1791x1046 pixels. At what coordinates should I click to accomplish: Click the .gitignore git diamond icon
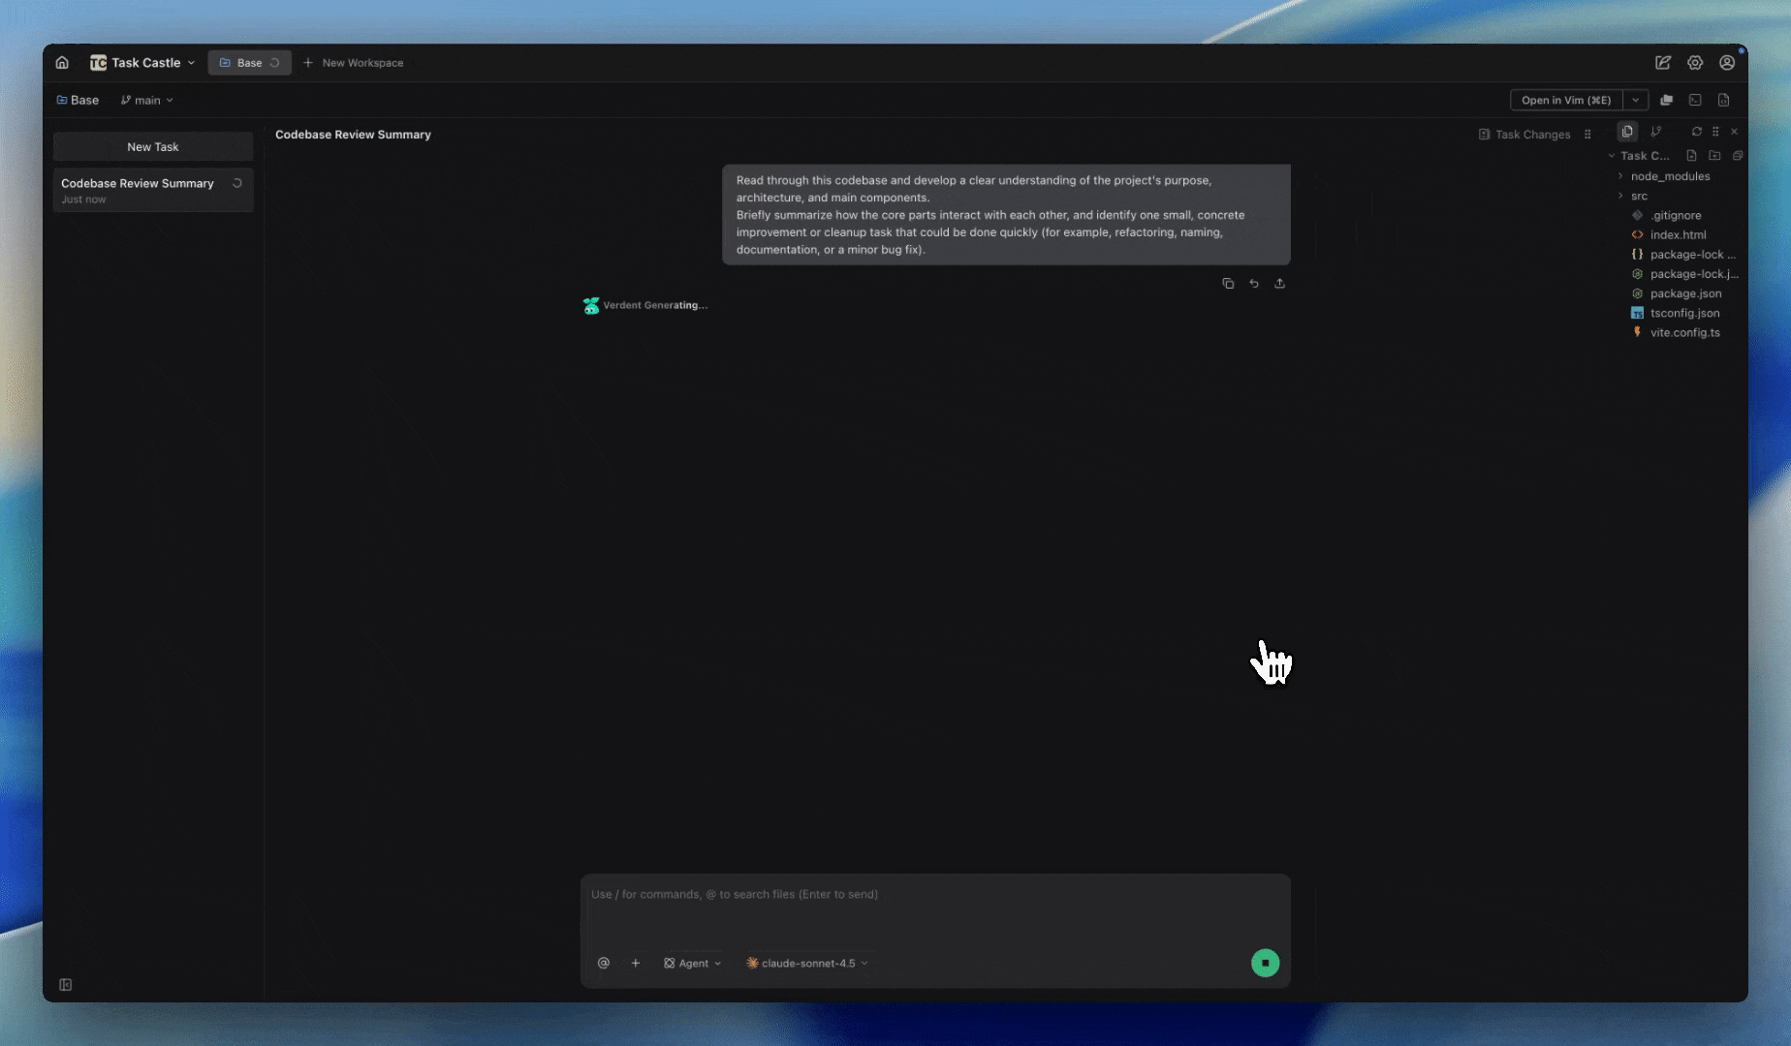click(1637, 215)
